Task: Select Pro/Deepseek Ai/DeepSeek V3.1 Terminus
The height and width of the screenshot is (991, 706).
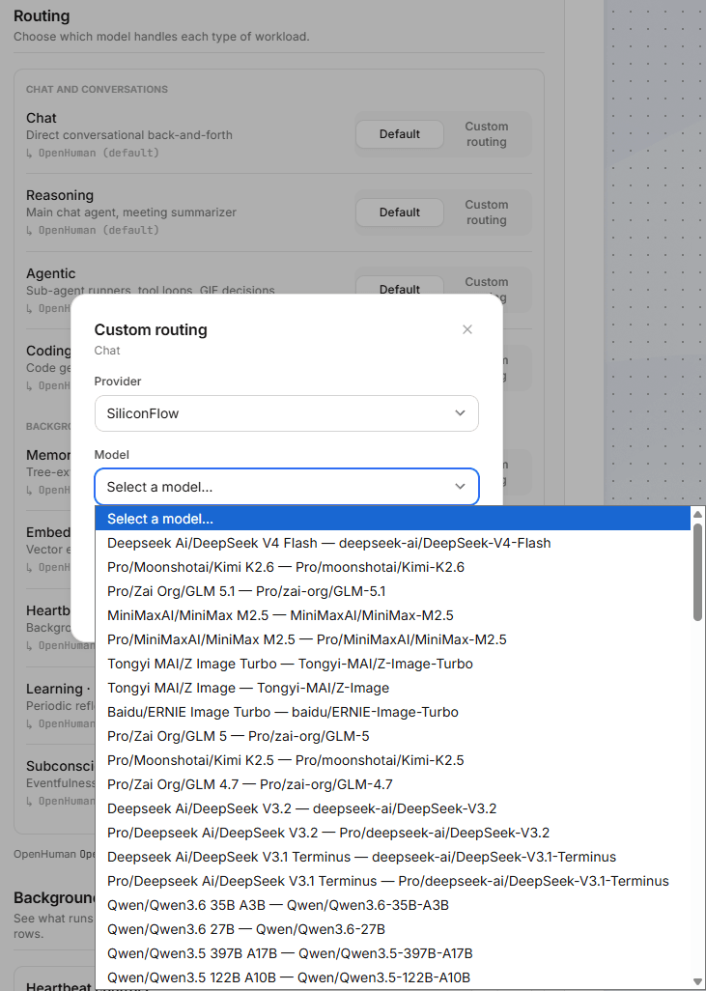Action: click(392, 880)
